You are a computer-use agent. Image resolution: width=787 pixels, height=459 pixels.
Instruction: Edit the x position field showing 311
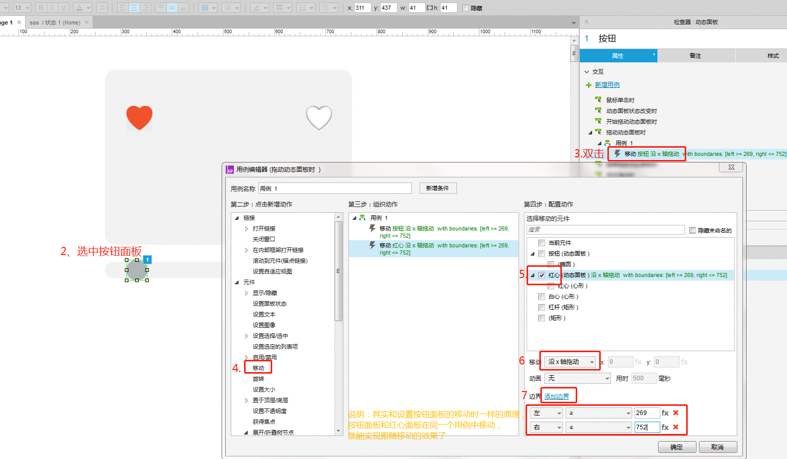(362, 8)
